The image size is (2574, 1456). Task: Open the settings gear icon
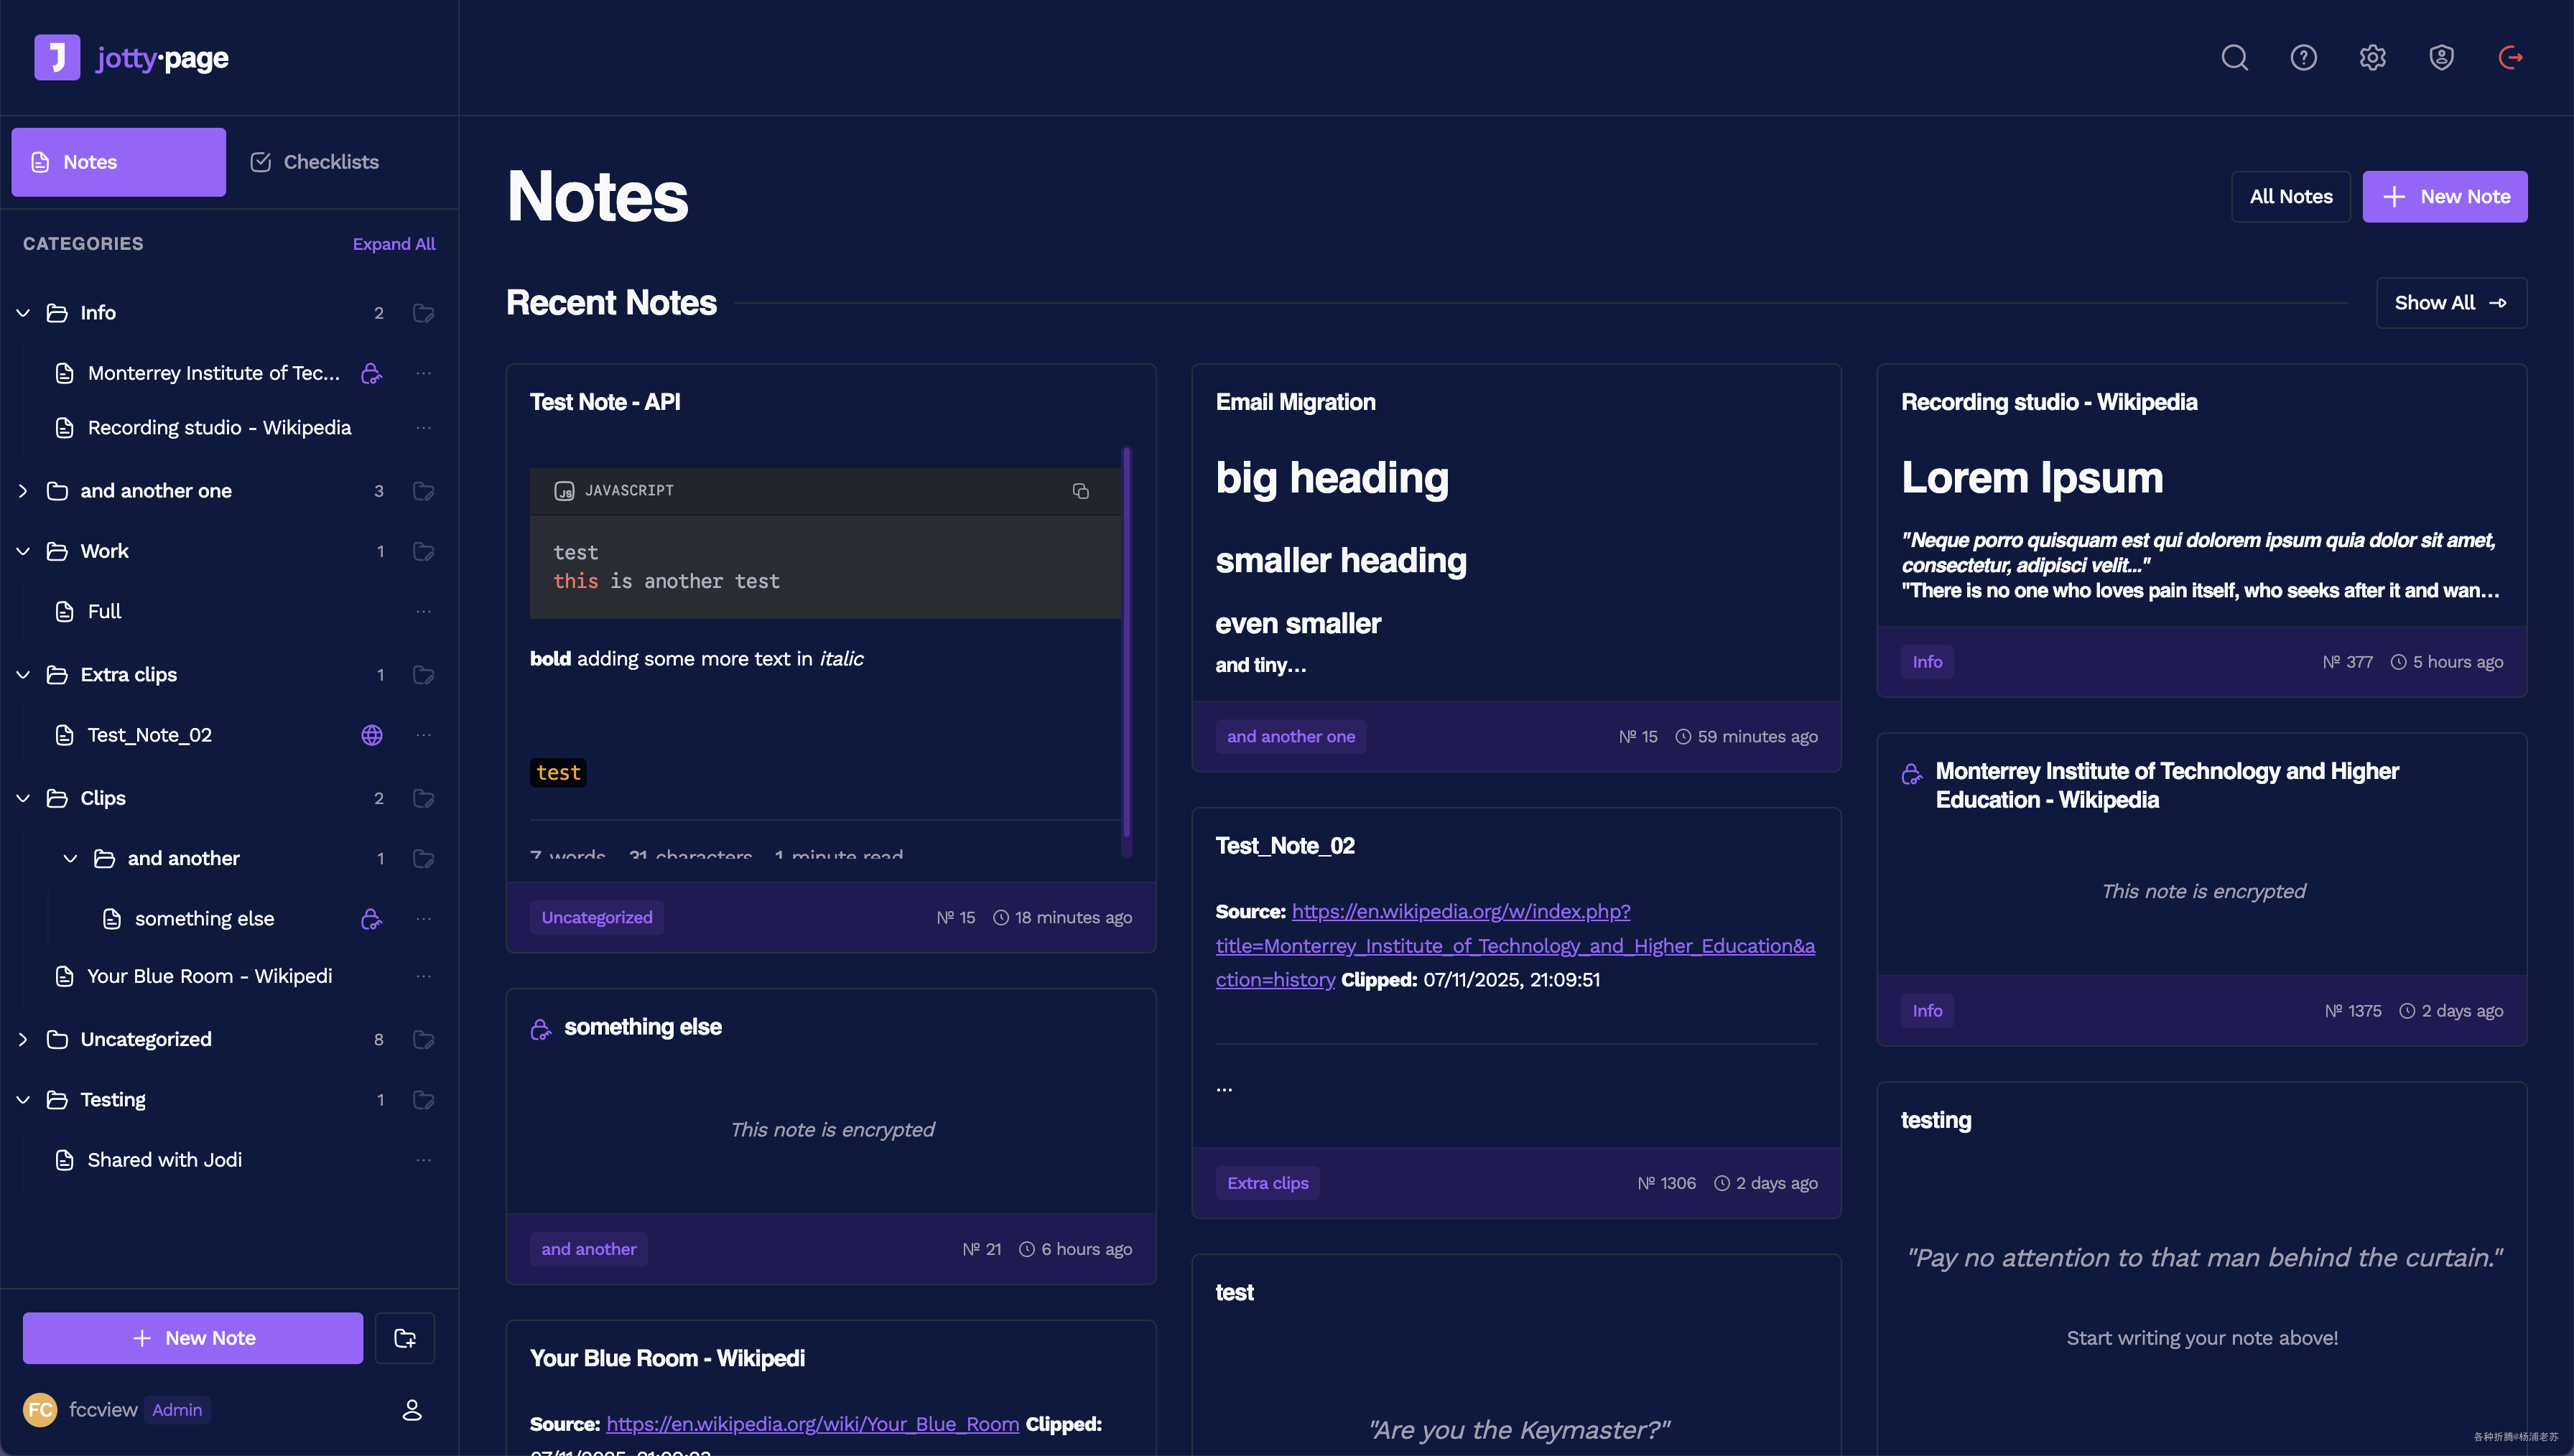coord(2372,58)
